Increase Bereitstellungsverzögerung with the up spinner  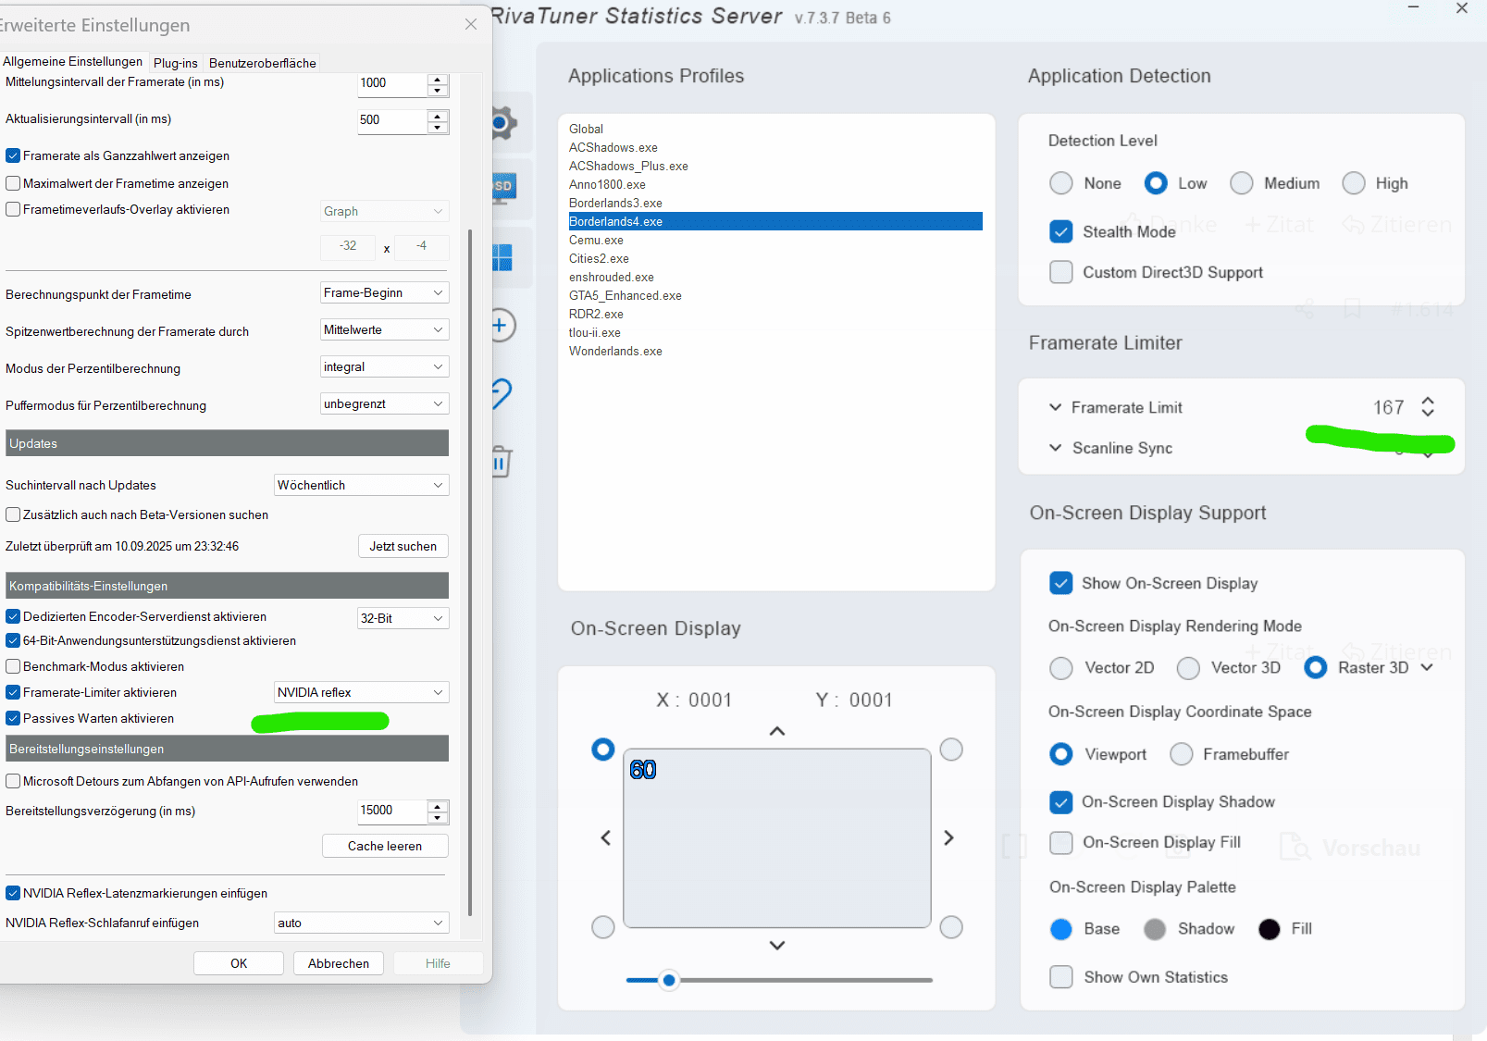point(438,806)
